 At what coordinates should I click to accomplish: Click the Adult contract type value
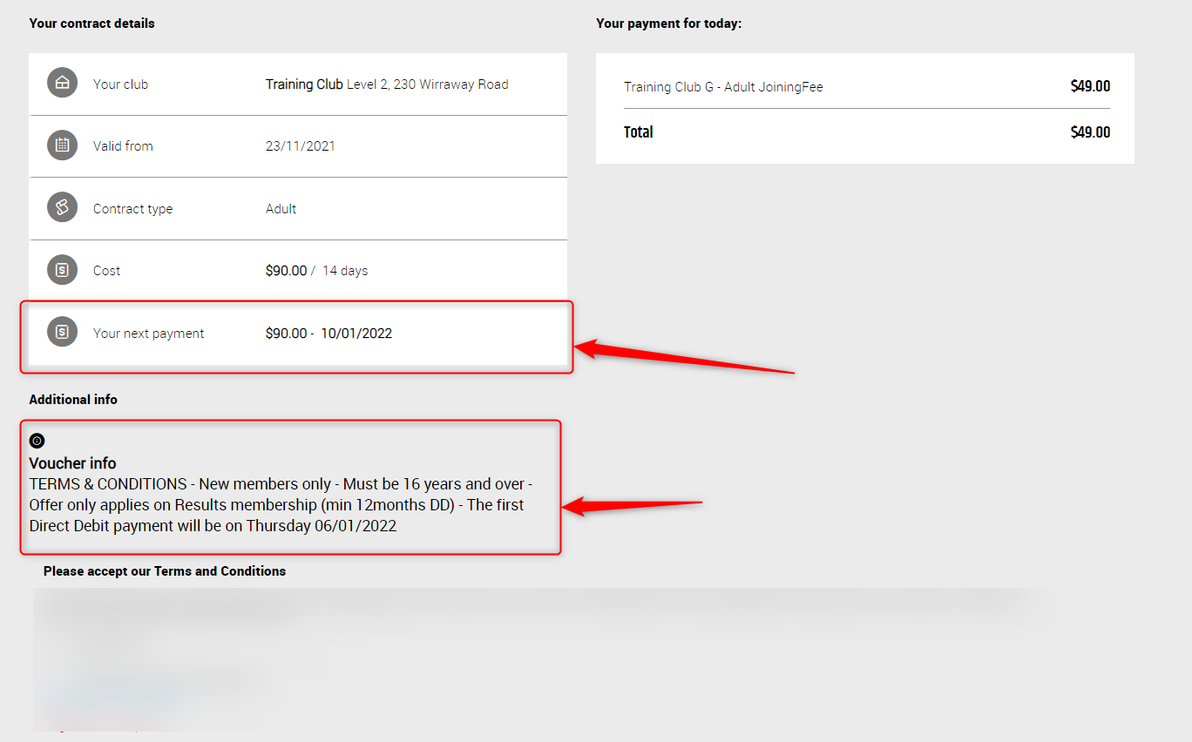point(281,209)
